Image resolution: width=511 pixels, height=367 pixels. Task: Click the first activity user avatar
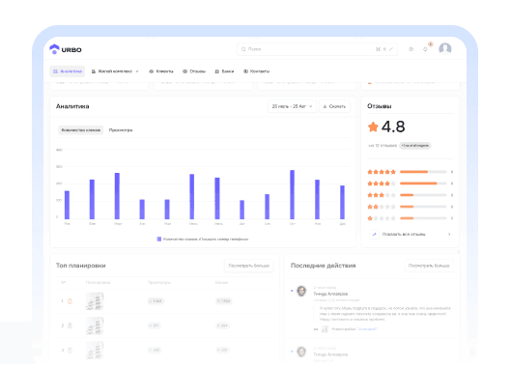301,291
